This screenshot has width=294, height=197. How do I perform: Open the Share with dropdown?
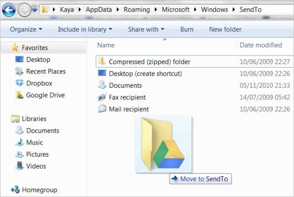pyautogui.click(x=146, y=29)
